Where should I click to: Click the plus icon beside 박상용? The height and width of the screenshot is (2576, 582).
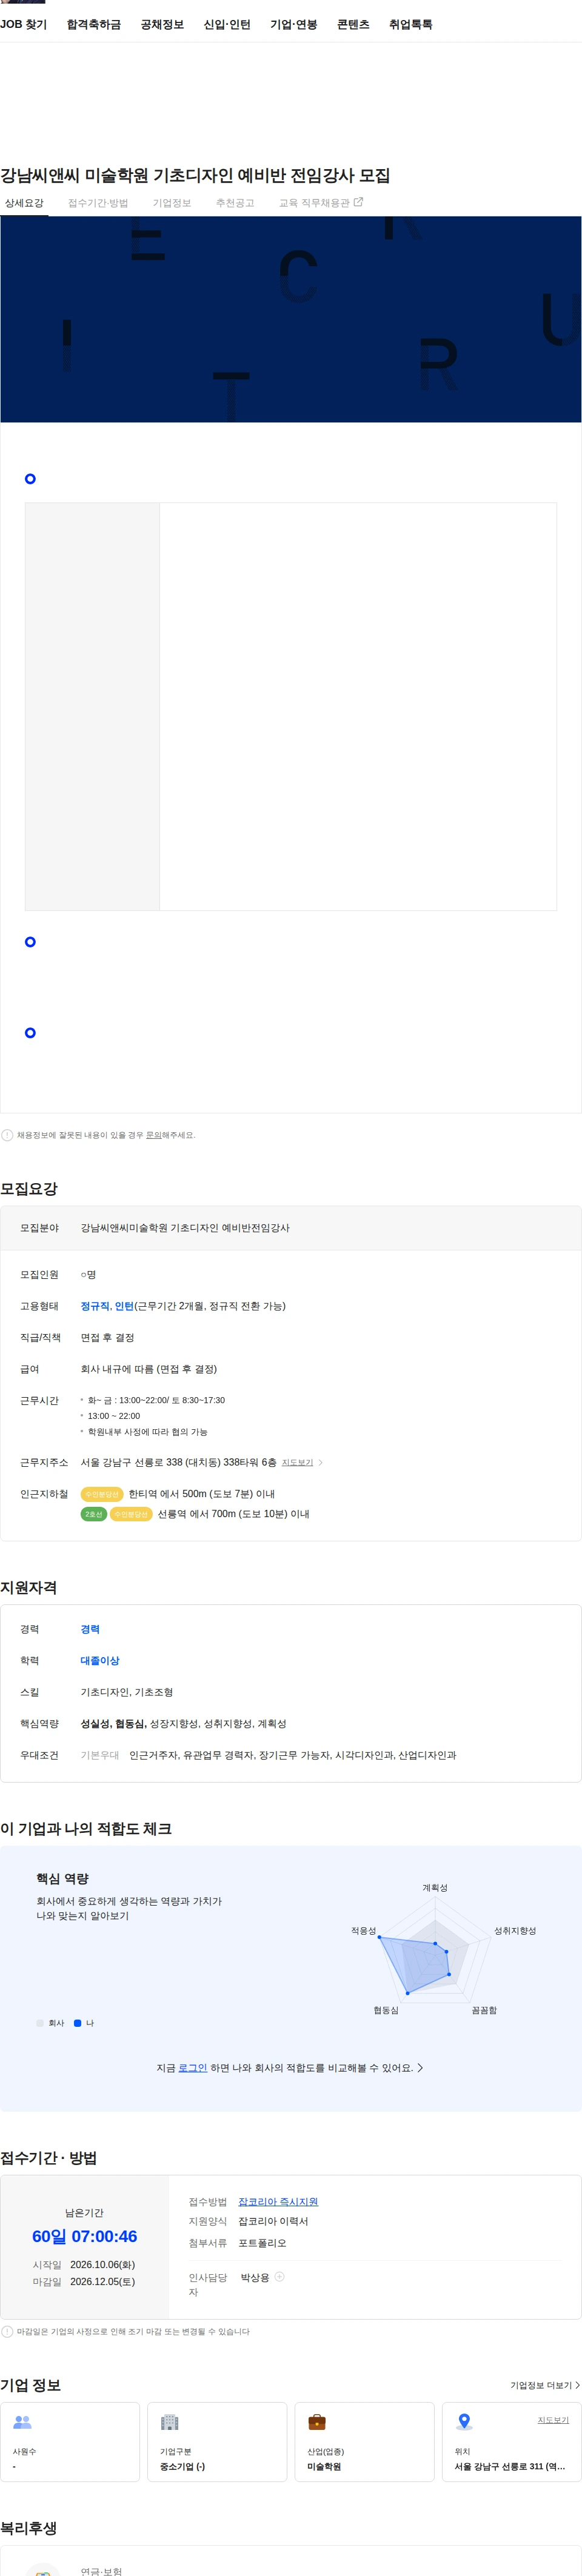pos(280,2276)
